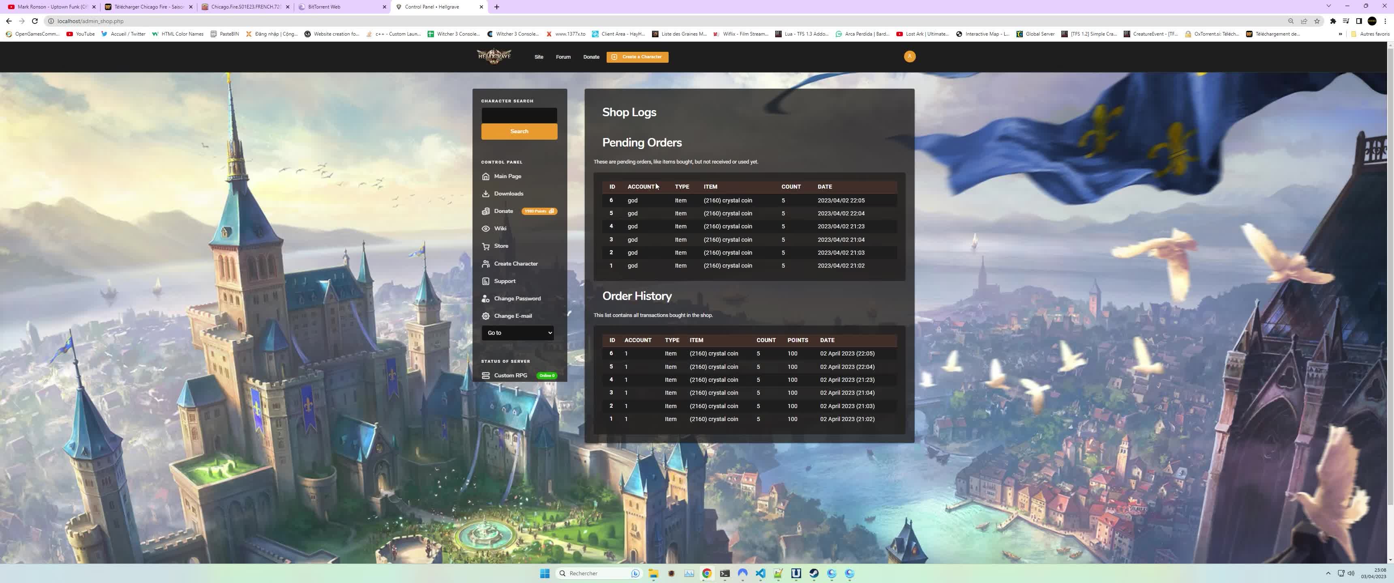This screenshot has width=1394, height=583.
Task: Click the Wiki eye icon
Action: click(x=485, y=228)
